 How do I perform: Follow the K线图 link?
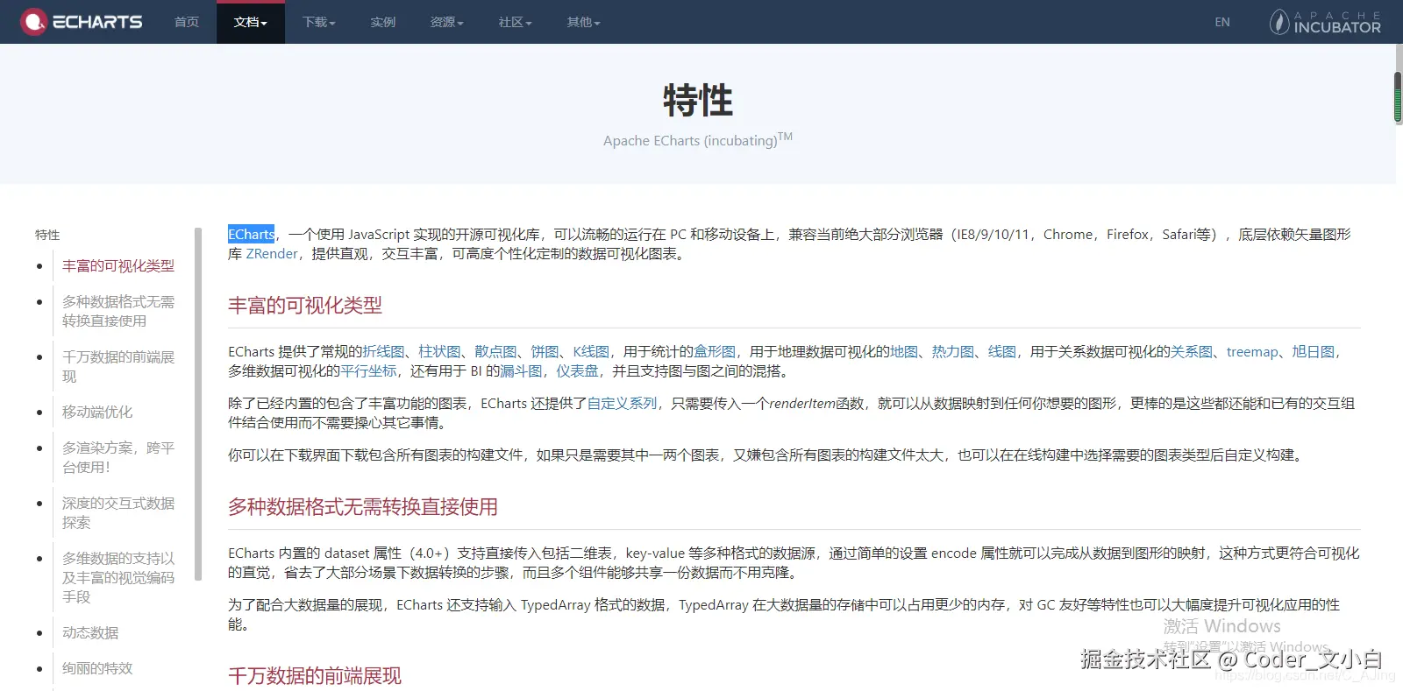coord(591,351)
